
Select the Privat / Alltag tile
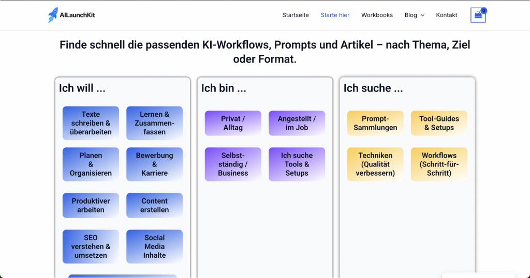[233, 123]
